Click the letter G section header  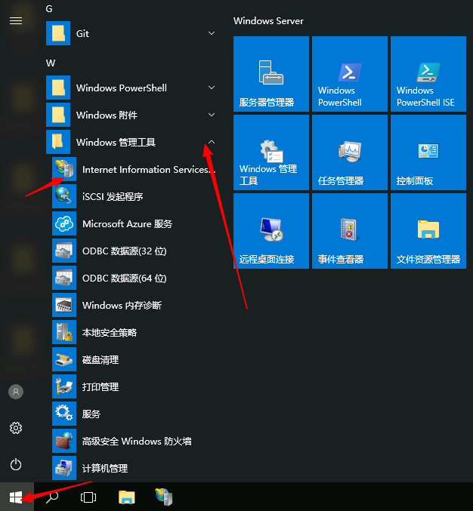pos(49,9)
